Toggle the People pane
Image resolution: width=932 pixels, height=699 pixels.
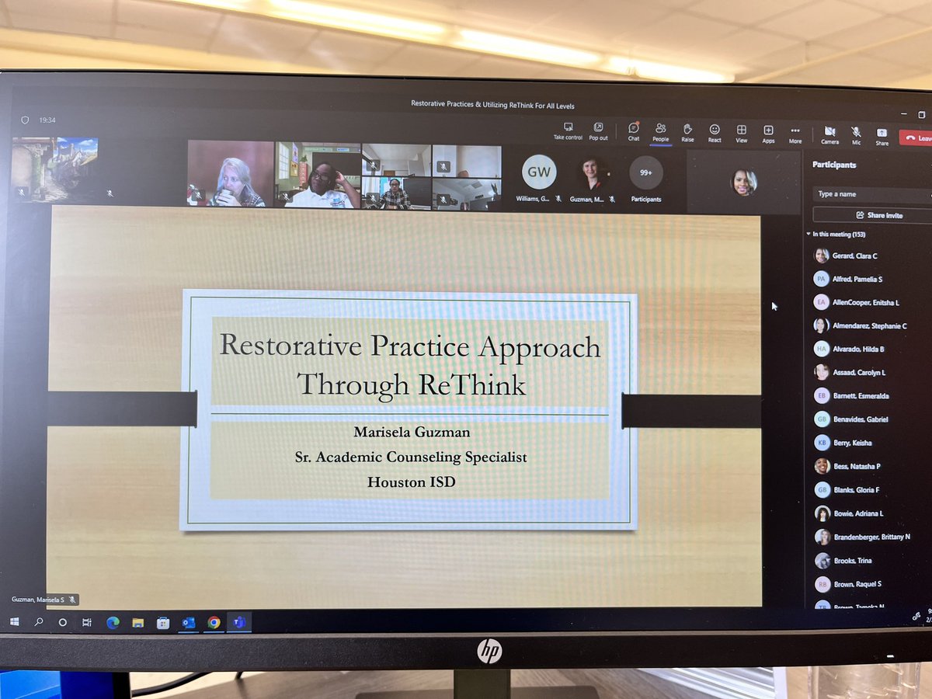pos(660,131)
